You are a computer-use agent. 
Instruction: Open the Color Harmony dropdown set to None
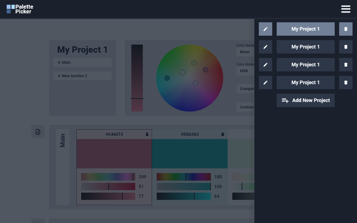click(x=245, y=52)
